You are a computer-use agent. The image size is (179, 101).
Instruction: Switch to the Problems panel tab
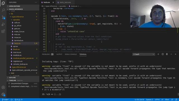coord(48,54)
